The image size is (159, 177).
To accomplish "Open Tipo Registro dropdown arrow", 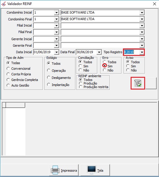I will [x=142, y=52].
